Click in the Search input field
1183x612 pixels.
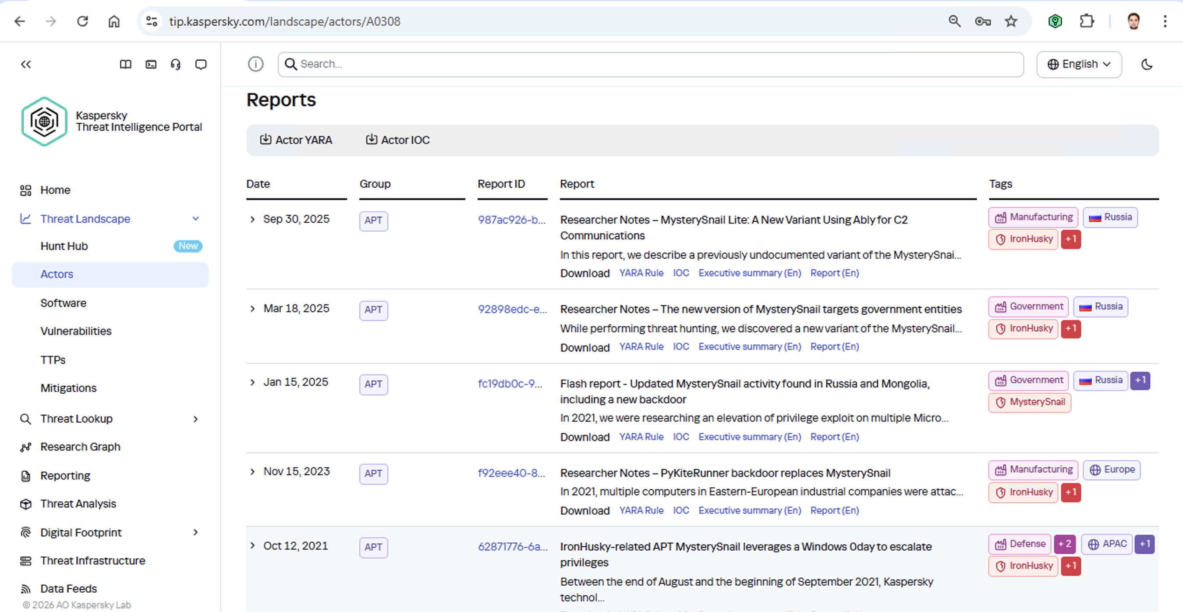pyautogui.click(x=650, y=64)
